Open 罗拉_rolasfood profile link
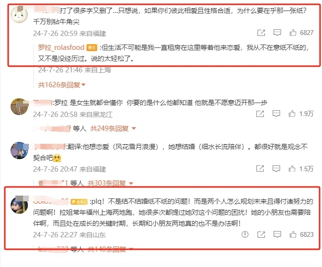Viewport: 322px width, 267px height. coord(61,47)
